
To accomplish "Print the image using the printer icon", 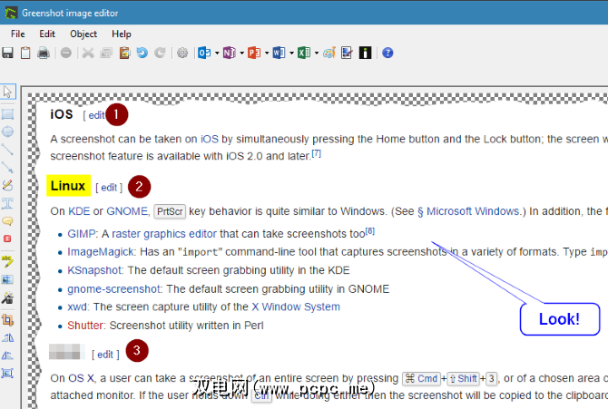I will tap(44, 53).
